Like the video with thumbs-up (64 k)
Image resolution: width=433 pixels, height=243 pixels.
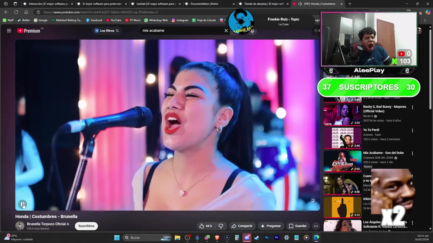(205, 226)
